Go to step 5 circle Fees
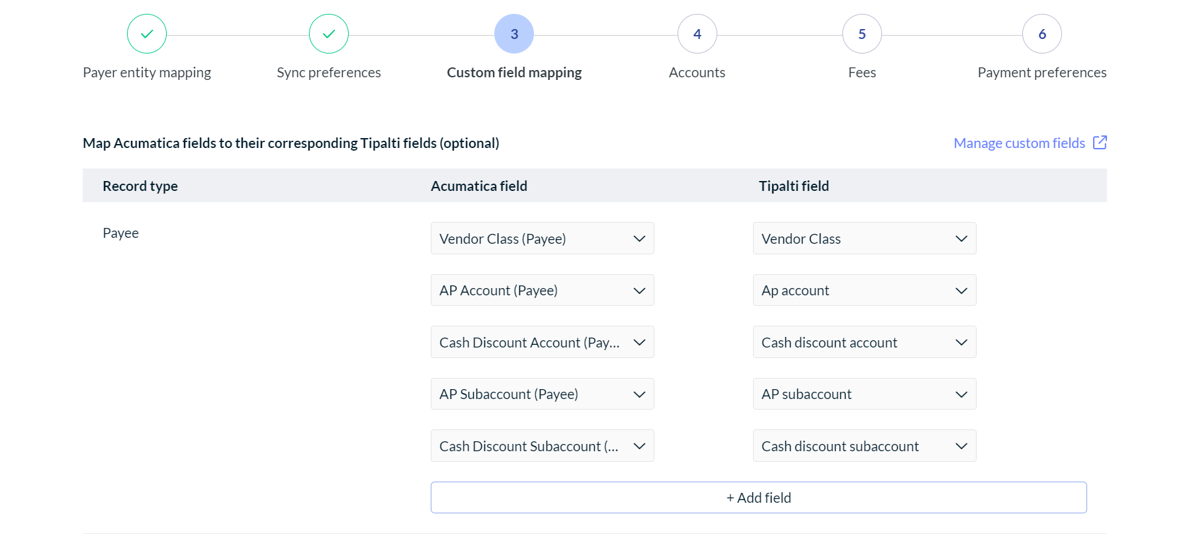This screenshot has height=549, width=1193. 862,34
